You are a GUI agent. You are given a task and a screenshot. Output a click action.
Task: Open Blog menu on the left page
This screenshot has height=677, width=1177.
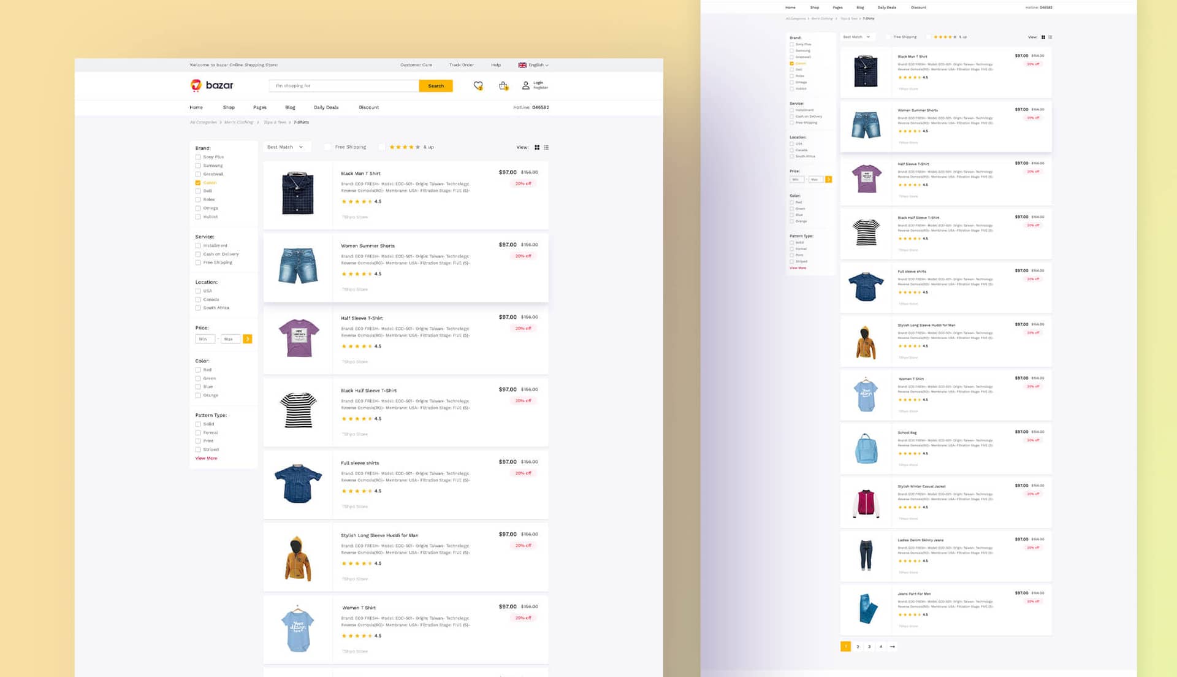(x=290, y=108)
